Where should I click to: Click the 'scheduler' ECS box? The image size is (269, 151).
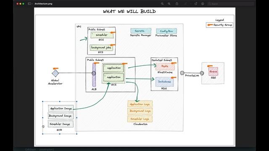click(102, 35)
